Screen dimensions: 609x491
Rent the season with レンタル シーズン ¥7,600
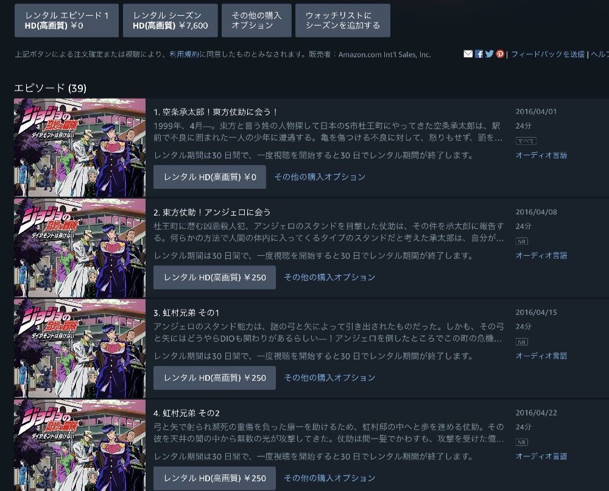tap(170, 21)
